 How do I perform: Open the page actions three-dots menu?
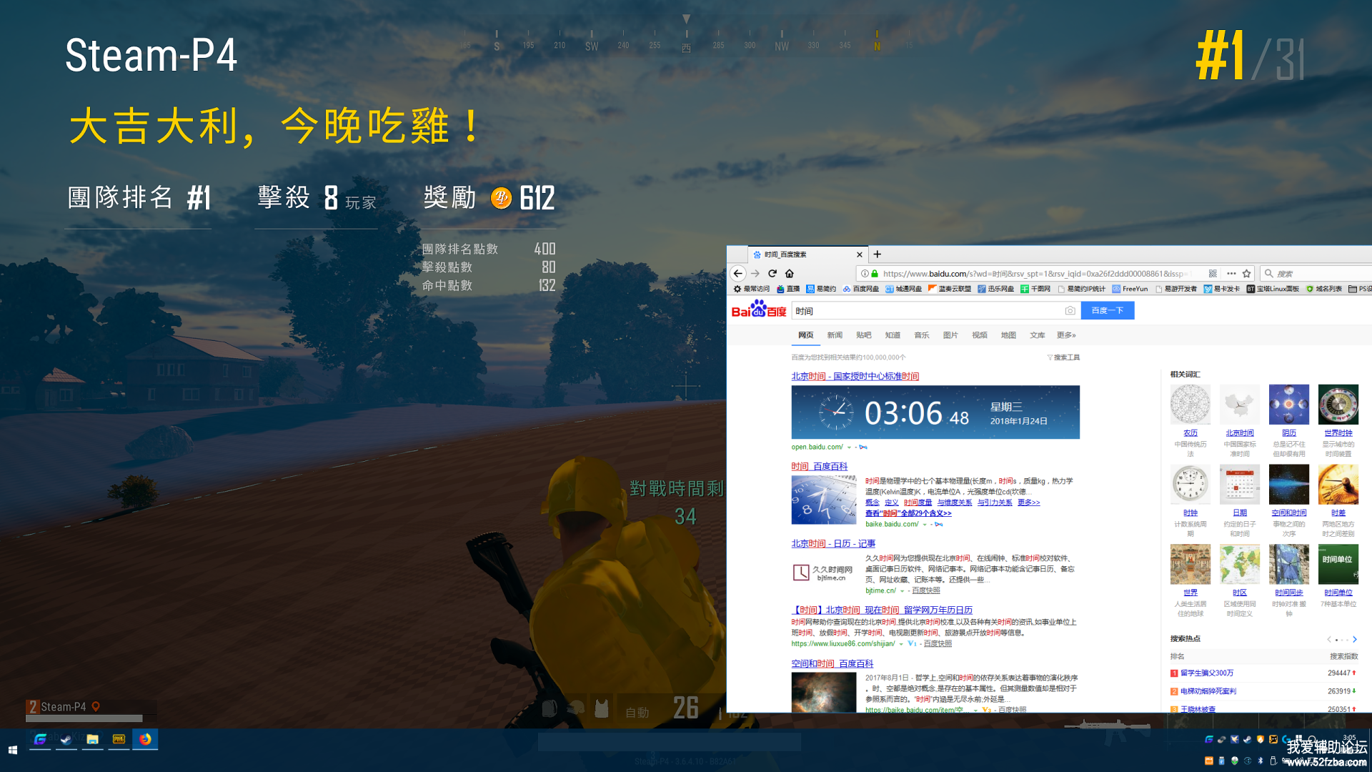(1231, 273)
